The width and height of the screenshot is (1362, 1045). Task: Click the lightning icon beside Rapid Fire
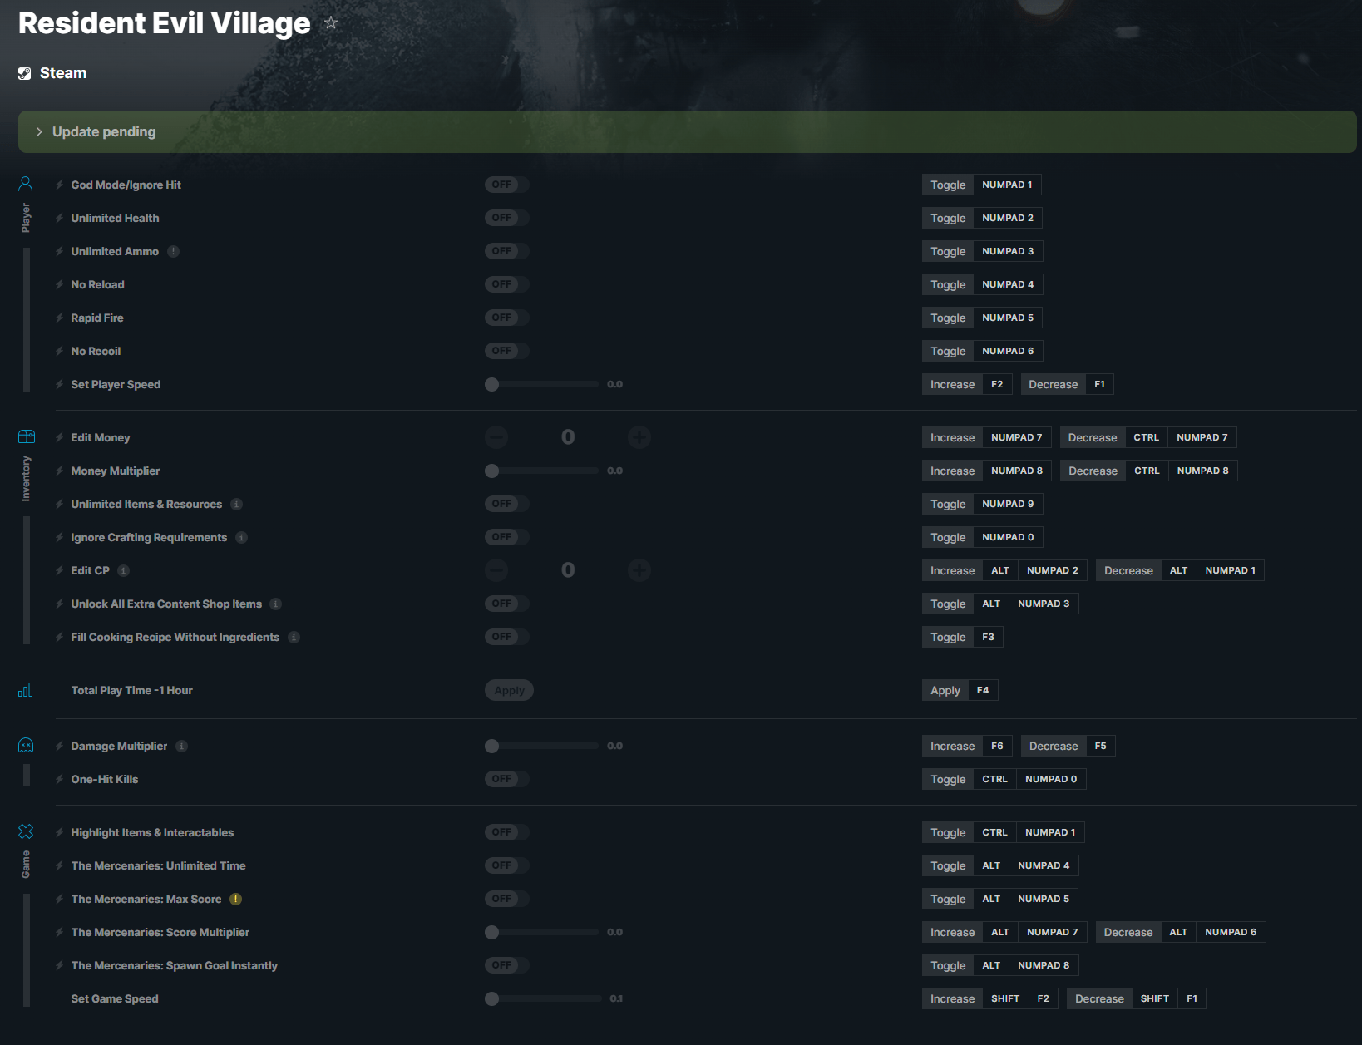(x=59, y=318)
